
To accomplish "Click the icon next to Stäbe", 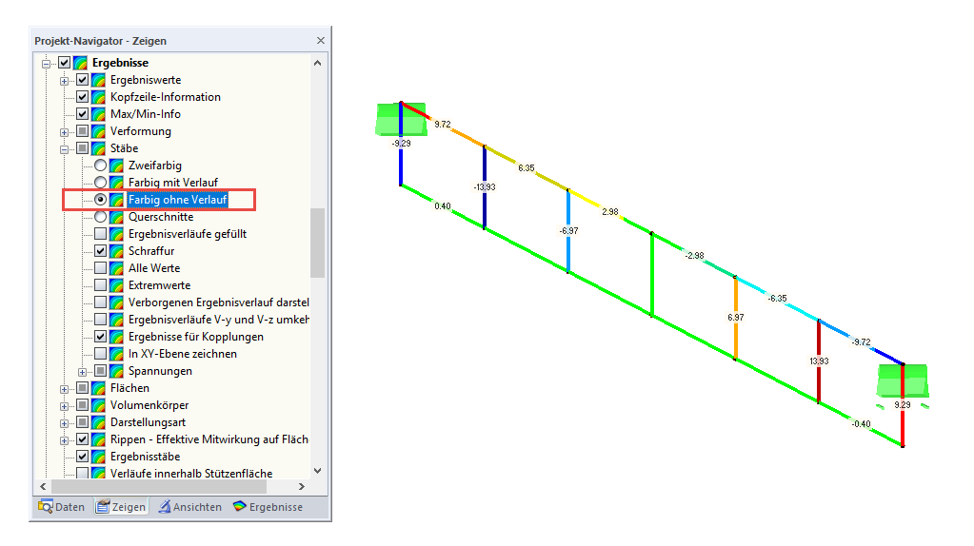I will click(98, 148).
